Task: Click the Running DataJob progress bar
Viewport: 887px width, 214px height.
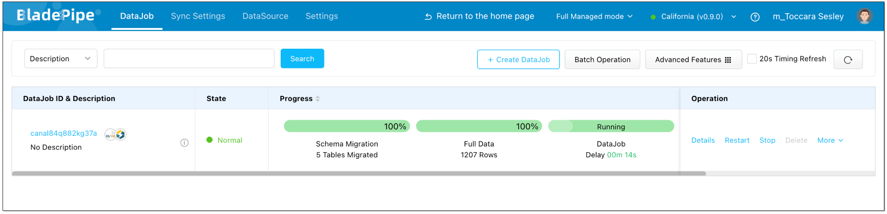Action: point(611,126)
